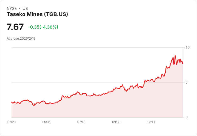
Task: Choose the 07/18 date axis label
Action: [x=81, y=122]
